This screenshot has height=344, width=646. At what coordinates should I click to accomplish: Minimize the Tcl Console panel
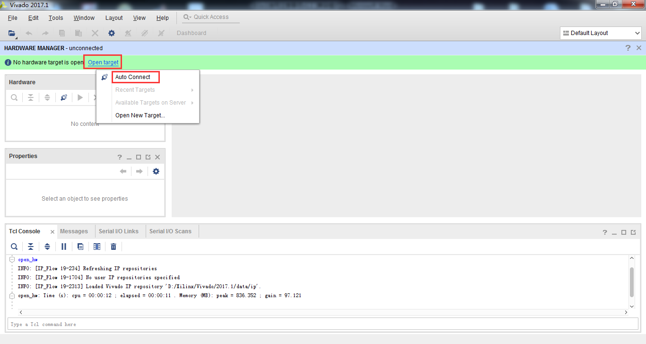coord(614,233)
